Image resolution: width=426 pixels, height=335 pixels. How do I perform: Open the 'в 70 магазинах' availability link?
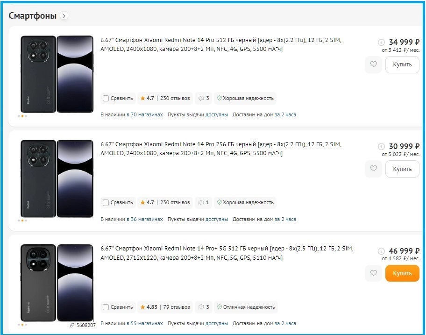tap(145, 114)
